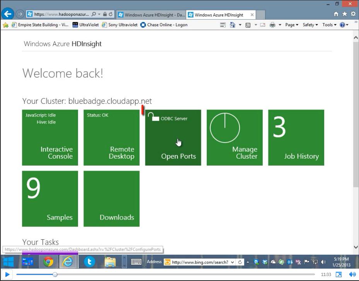Open the browser Home icon
Viewport: 359px width, 281px height.
(x=336, y=14)
